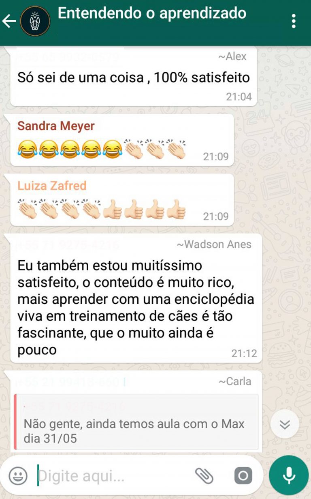Viewport: 311px width, 499px height.
Task: Select the '100% satisfeito' message bubble
Action: 134,77
